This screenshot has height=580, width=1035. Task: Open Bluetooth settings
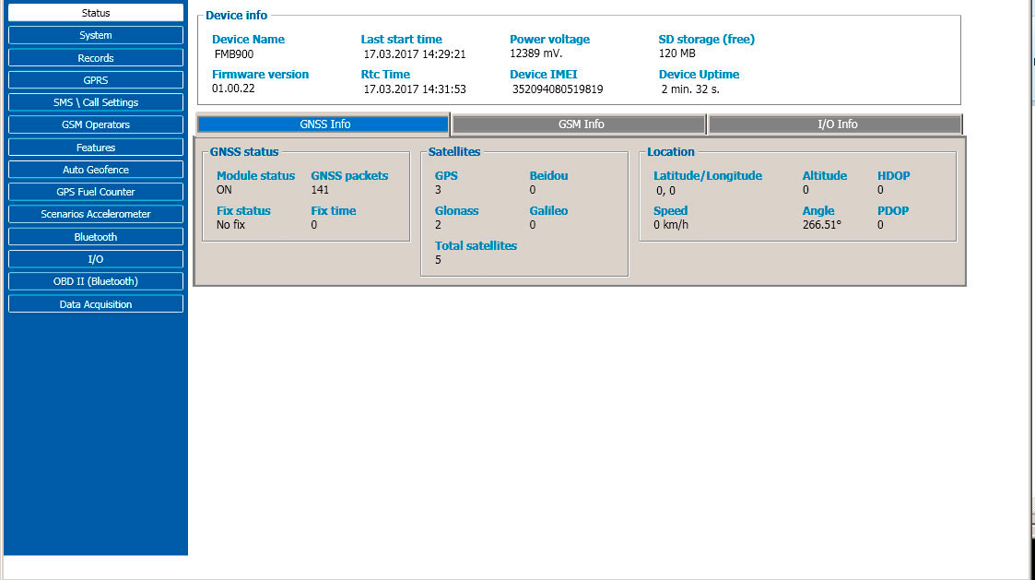(x=95, y=237)
